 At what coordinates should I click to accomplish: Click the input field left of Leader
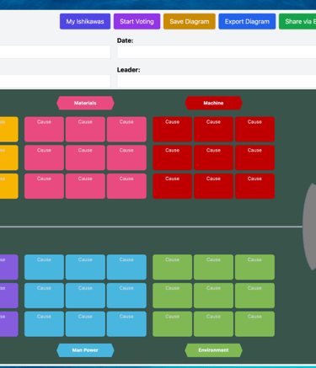tap(55, 81)
